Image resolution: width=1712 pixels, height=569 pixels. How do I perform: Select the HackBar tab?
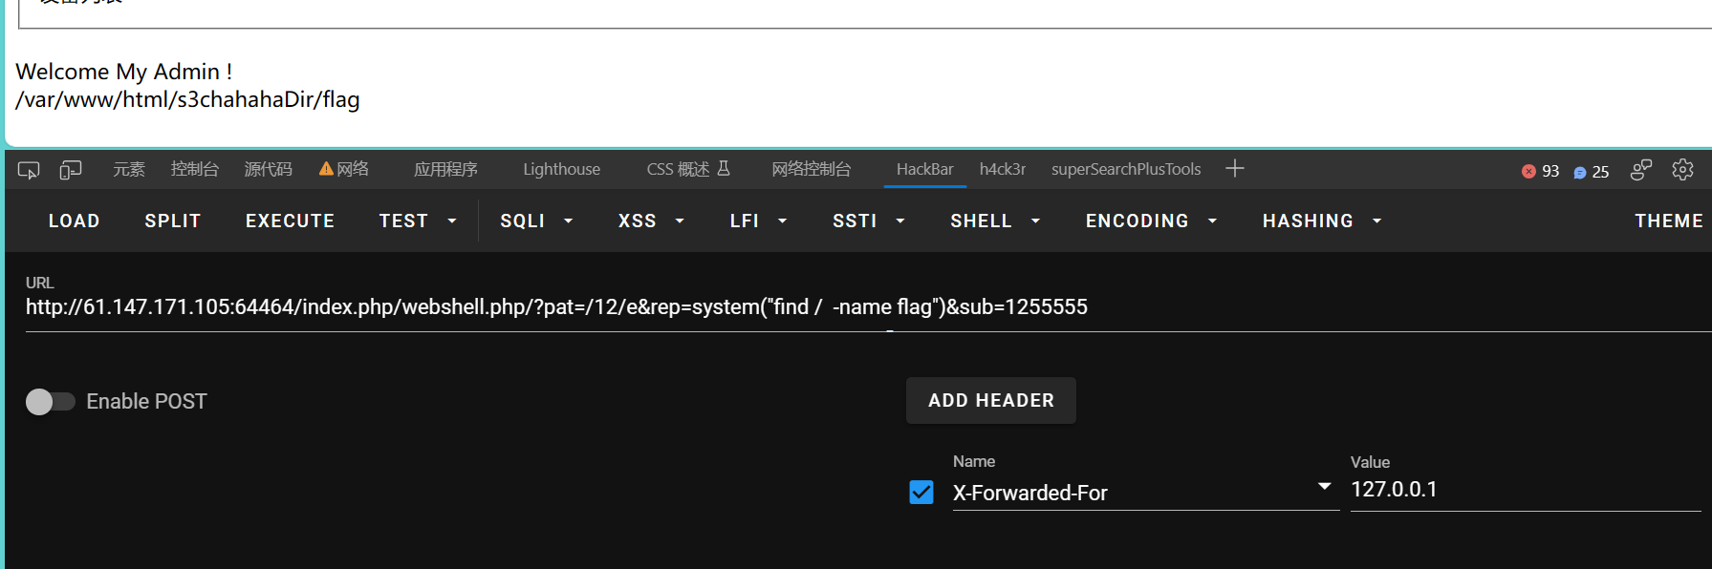point(925,169)
